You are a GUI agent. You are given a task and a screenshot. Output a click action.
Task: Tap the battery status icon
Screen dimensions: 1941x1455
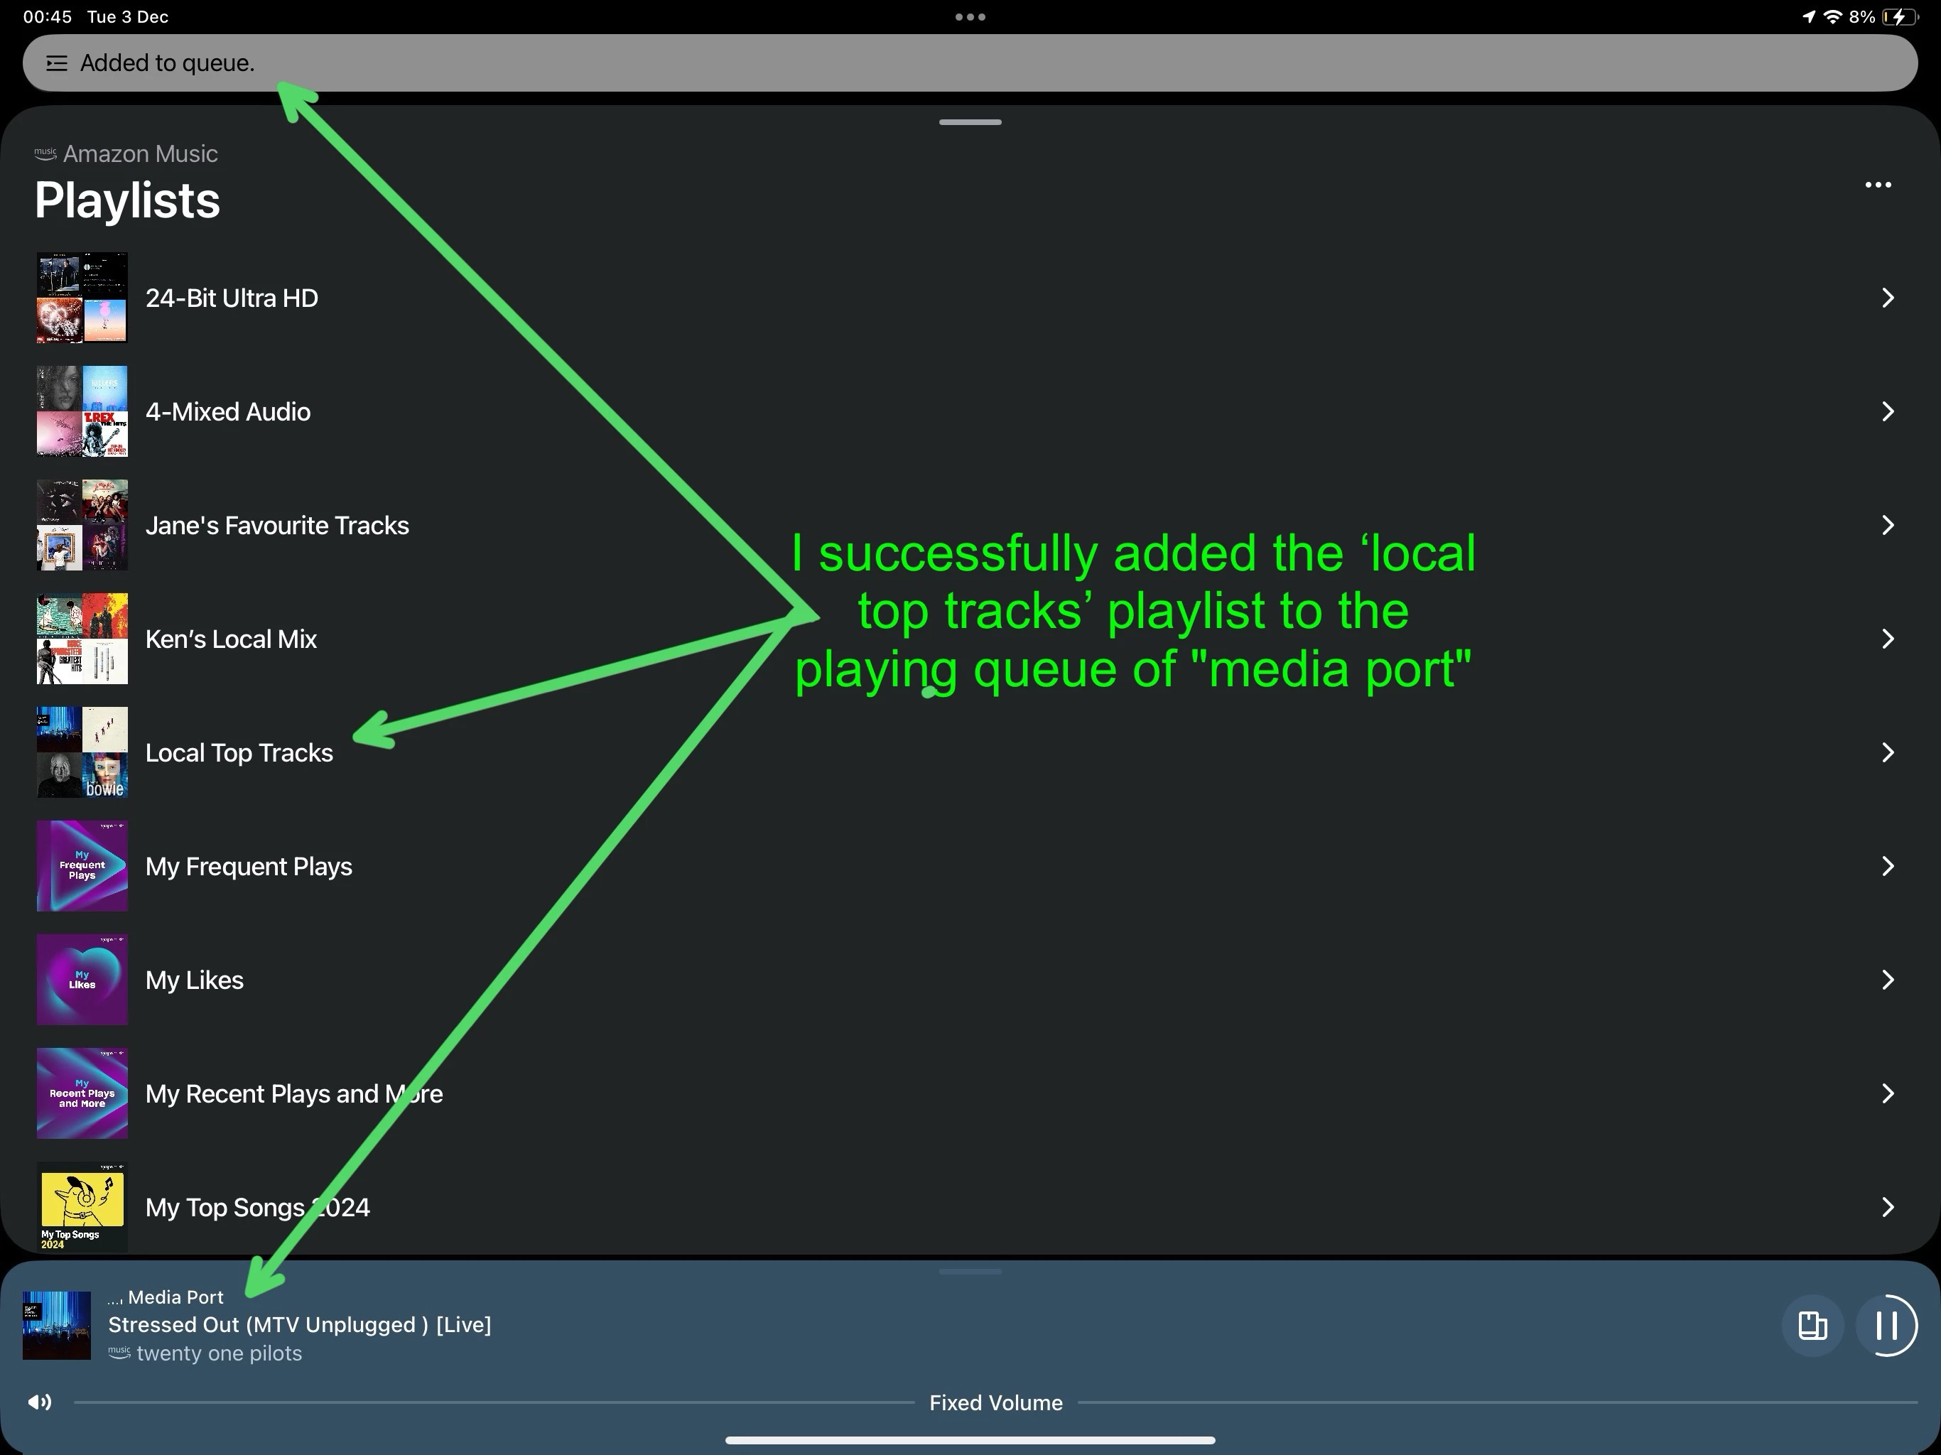click(x=1899, y=16)
